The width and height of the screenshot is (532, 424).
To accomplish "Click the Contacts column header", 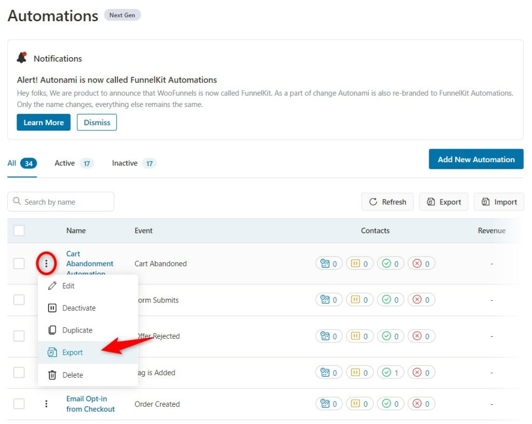I will coord(375,230).
